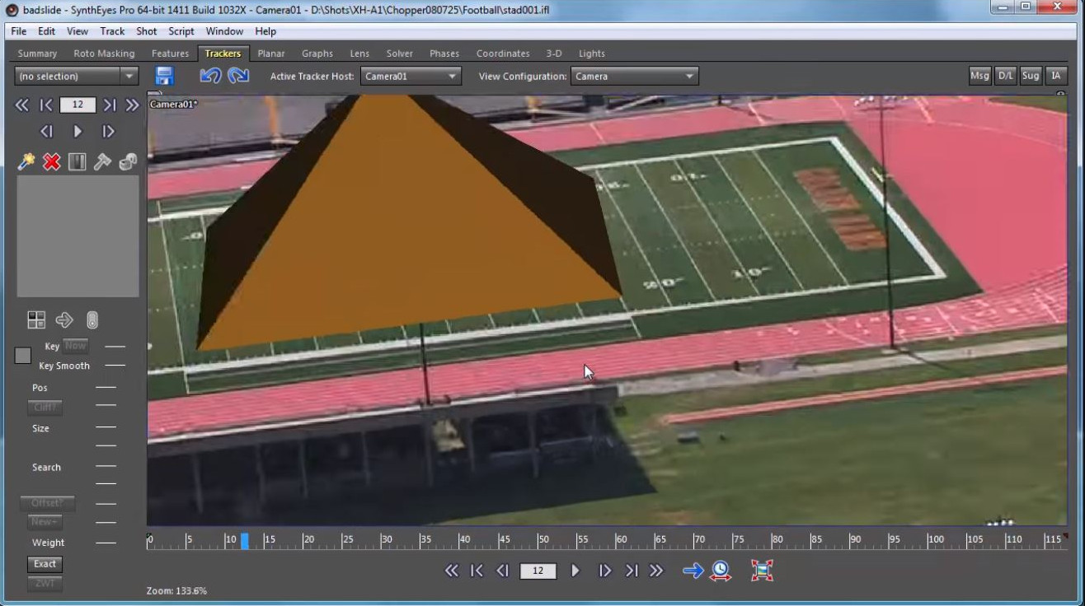1085x606 pixels.
Task: Switch to the Roto Masking tab
Action: pyautogui.click(x=104, y=54)
